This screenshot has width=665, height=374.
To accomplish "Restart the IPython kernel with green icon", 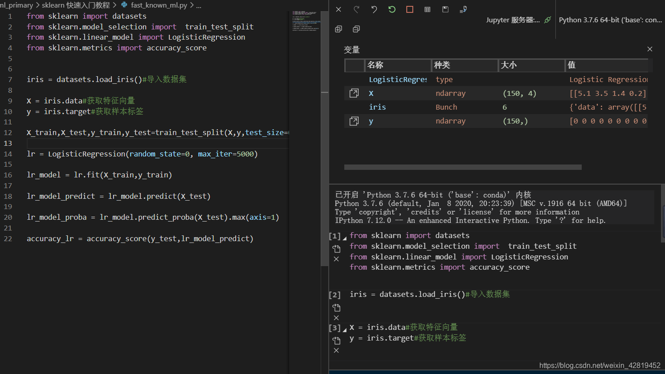I will pyautogui.click(x=392, y=9).
